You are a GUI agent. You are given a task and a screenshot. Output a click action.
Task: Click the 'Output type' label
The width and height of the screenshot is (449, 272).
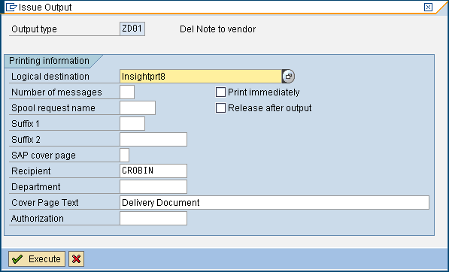coord(34,29)
